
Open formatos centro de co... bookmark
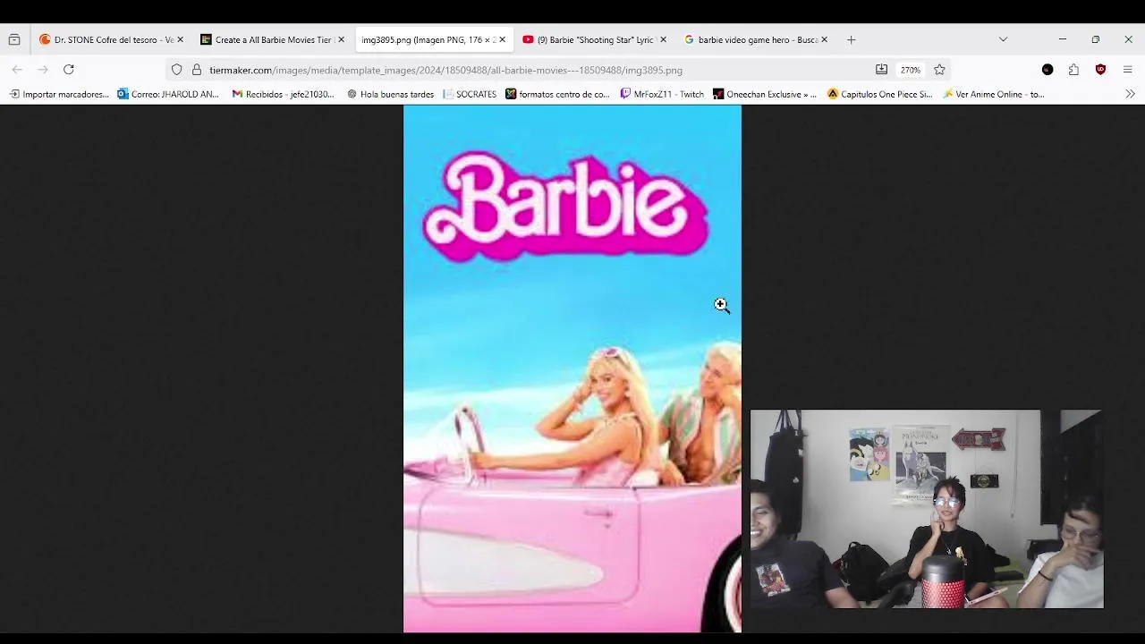(557, 94)
